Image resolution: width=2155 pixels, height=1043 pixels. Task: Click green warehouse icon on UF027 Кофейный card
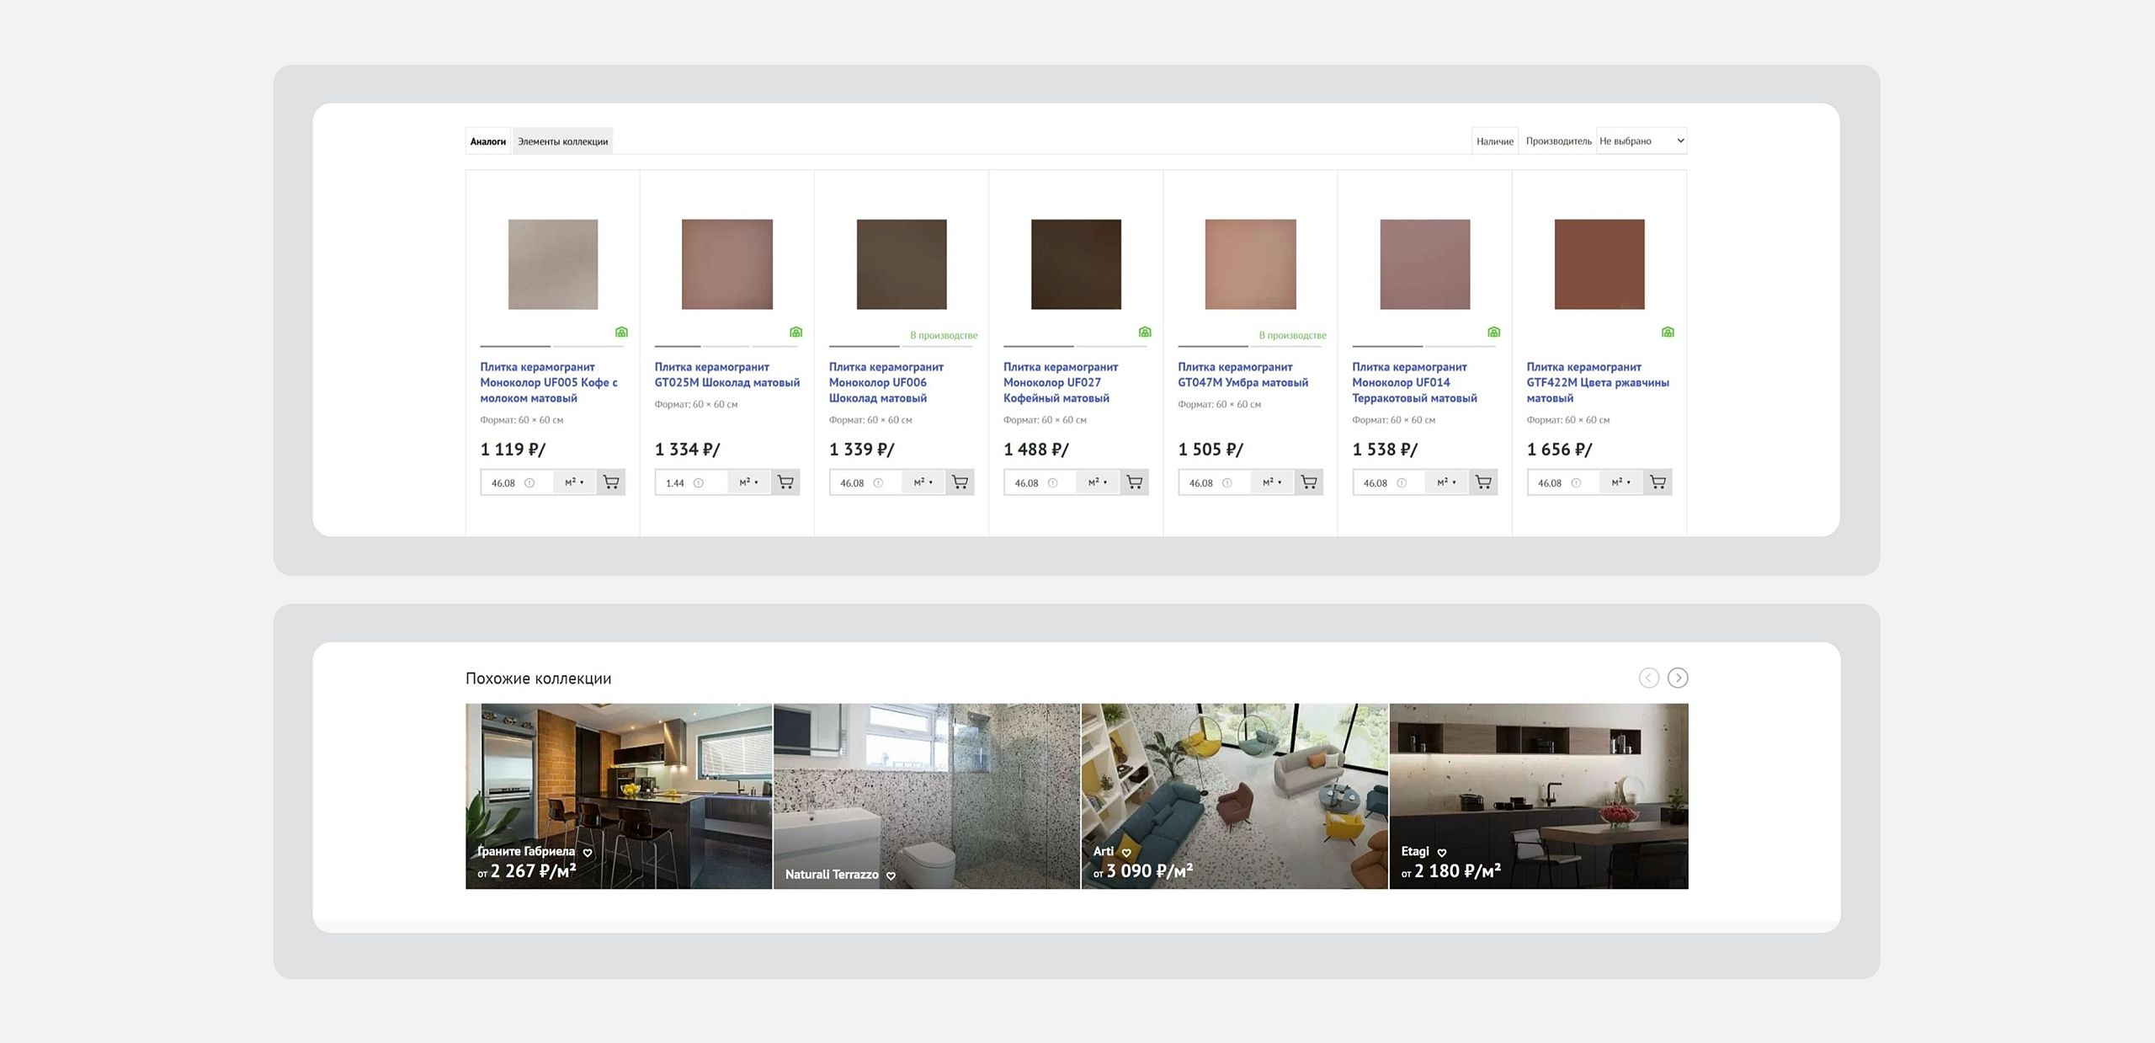click(1145, 332)
